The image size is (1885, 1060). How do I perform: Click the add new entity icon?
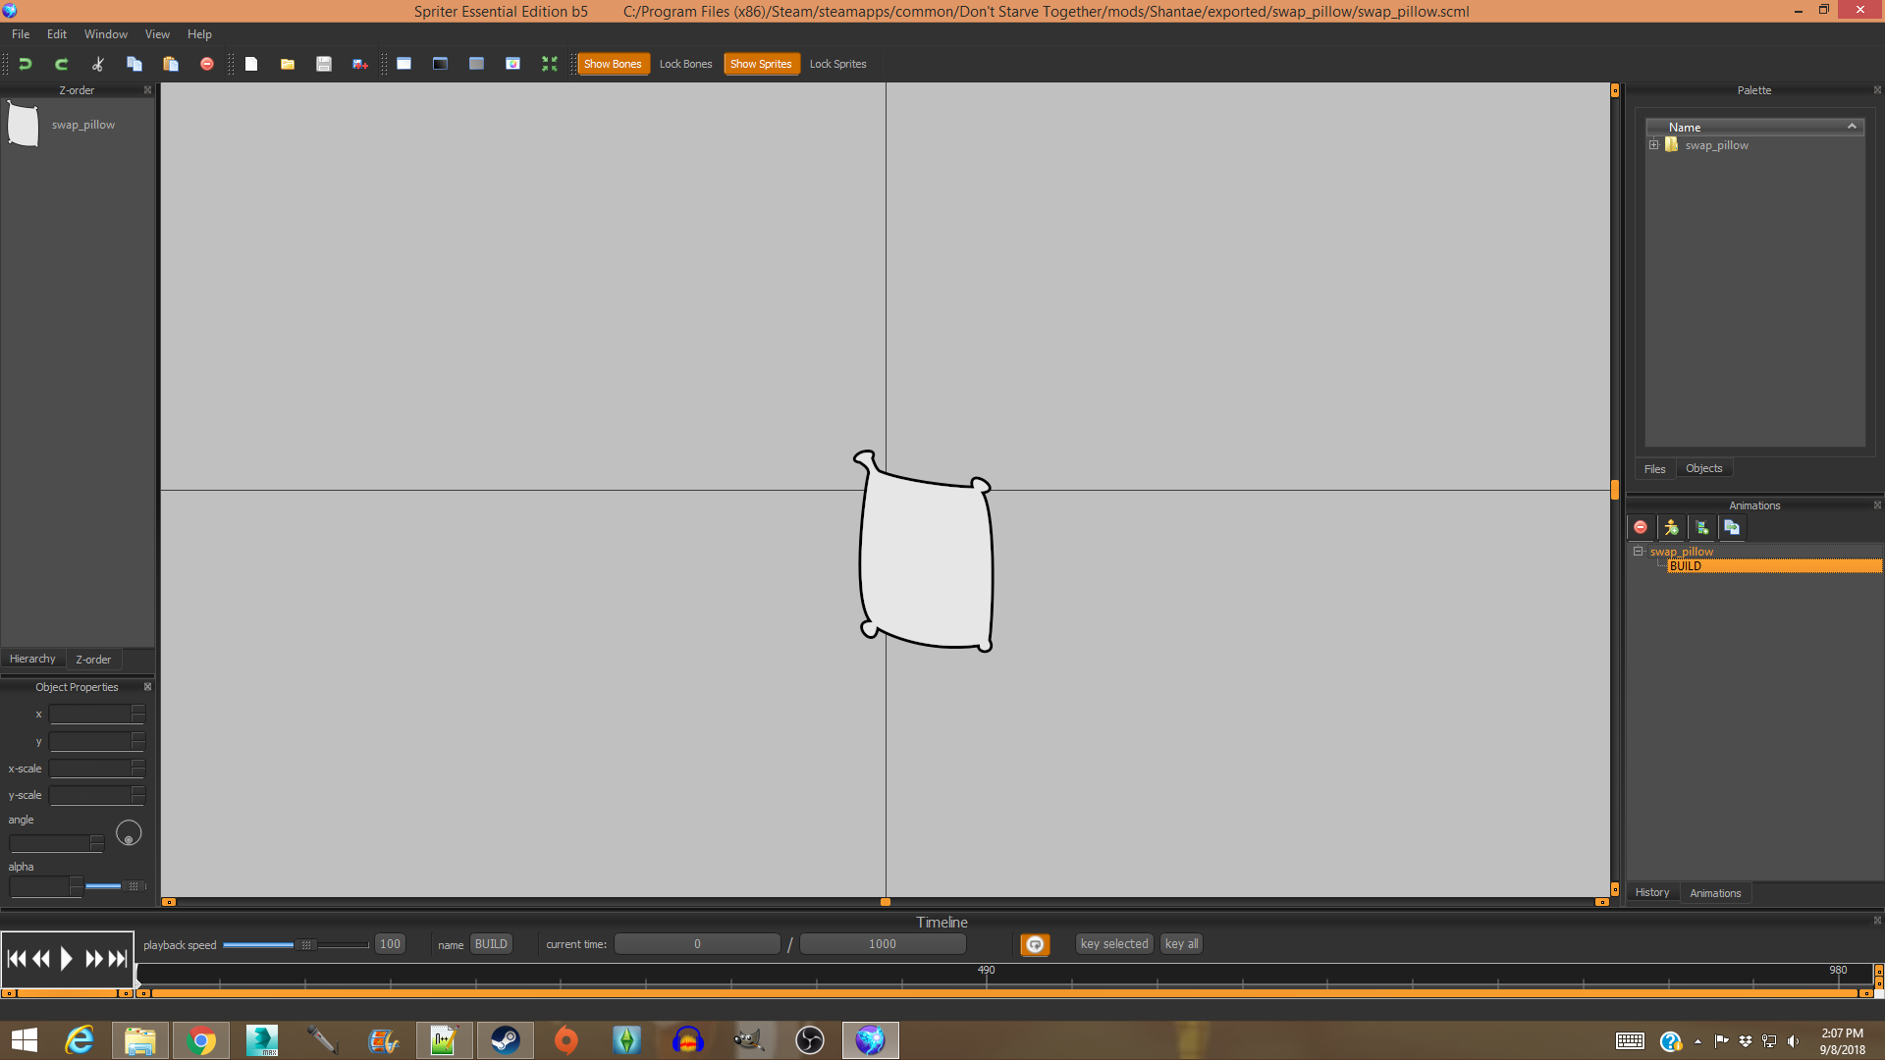tap(1671, 528)
